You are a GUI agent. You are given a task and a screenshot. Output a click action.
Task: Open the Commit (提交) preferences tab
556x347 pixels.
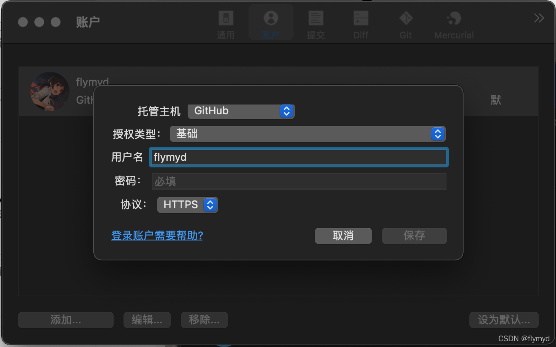[316, 24]
